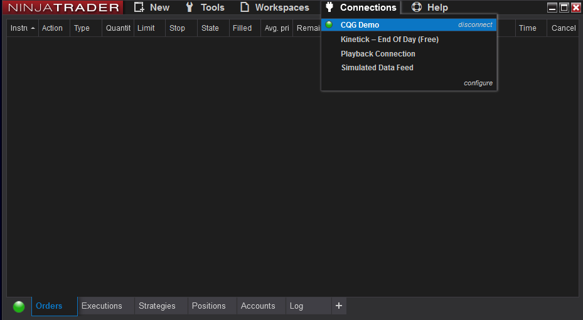Viewport: 583px width, 320px height.
Task: Click the green connection status light at bottom left
Action: click(x=19, y=306)
